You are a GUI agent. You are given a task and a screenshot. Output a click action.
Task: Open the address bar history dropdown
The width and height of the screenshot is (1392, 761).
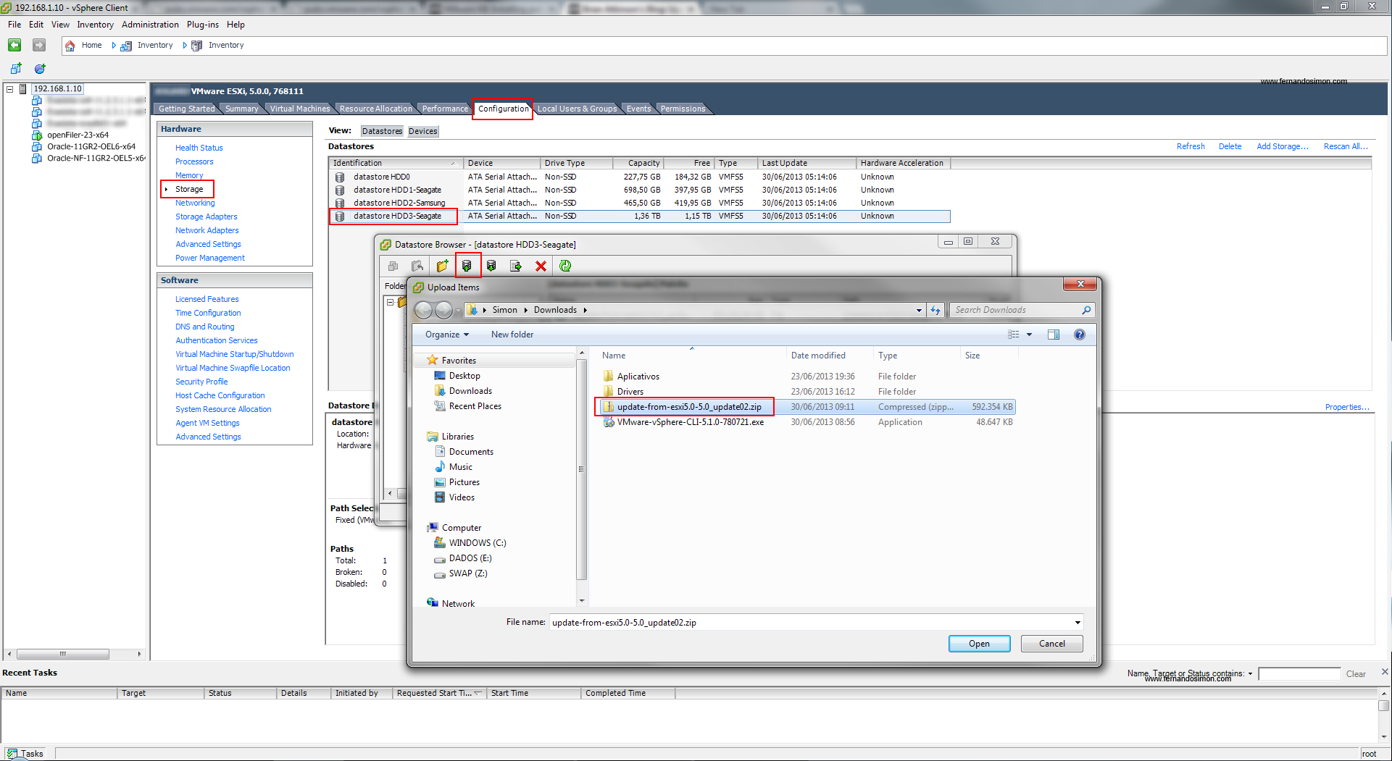click(x=919, y=310)
